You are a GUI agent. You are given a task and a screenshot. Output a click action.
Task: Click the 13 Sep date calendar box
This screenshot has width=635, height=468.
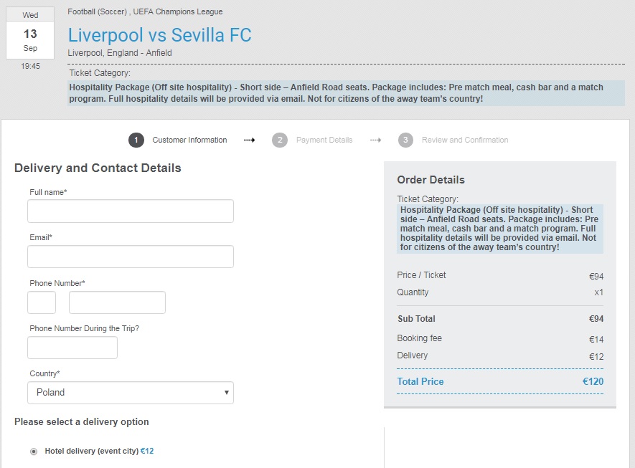30,34
